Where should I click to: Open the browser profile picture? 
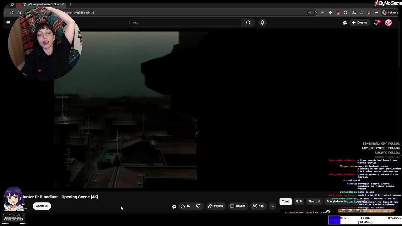point(369,13)
